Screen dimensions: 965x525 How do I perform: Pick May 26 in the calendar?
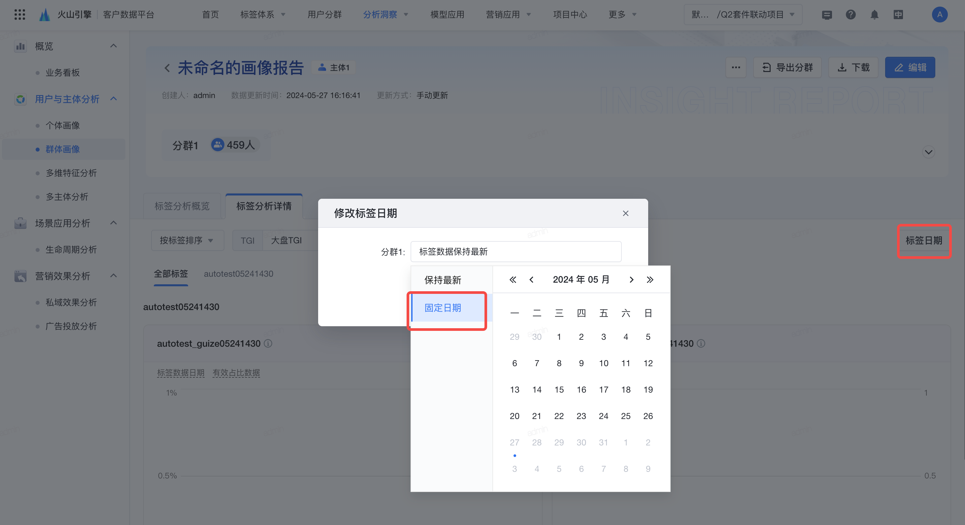click(648, 416)
